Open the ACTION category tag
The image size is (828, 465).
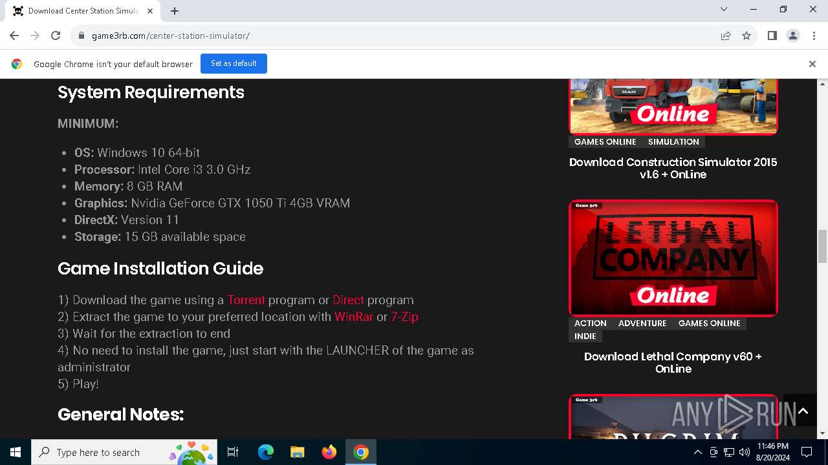click(591, 323)
